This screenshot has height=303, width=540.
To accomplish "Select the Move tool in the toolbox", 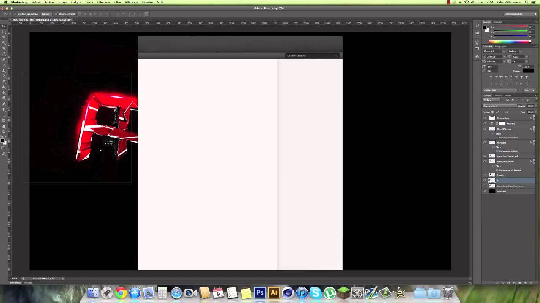I will (4, 26).
